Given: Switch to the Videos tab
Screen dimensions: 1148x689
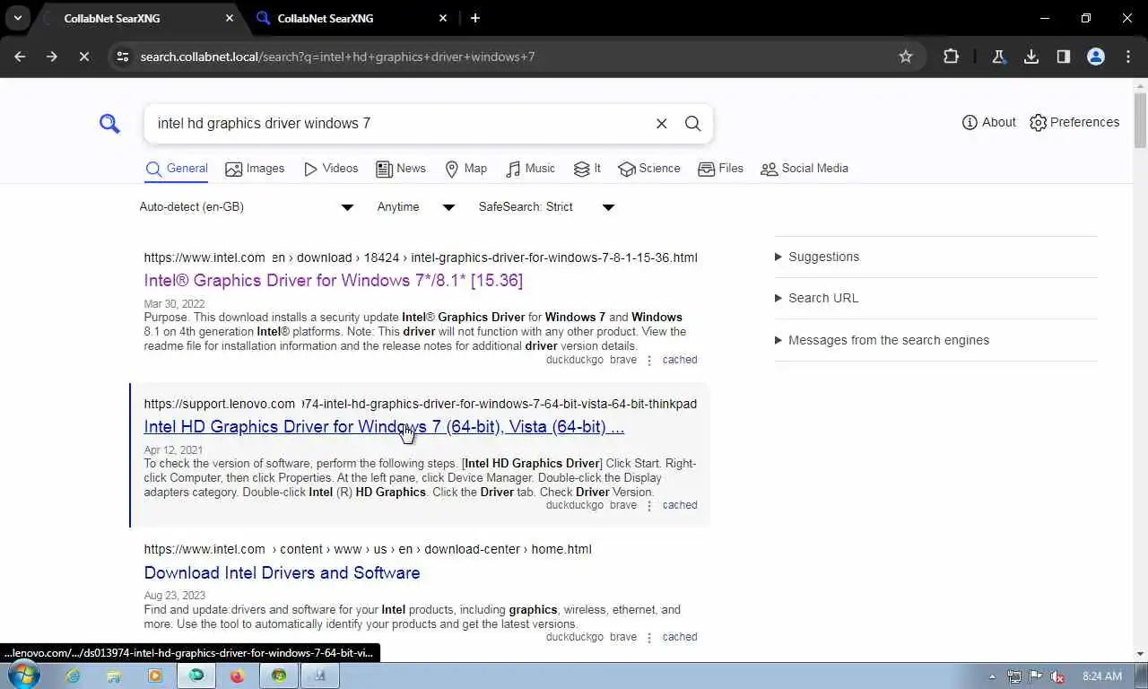Looking at the screenshot, I should 331,169.
